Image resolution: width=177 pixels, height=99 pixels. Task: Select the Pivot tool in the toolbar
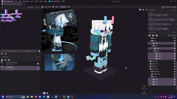click(53, 7)
